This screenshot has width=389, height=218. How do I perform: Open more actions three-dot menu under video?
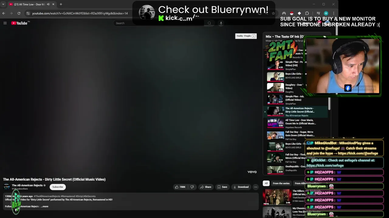pos(256,187)
